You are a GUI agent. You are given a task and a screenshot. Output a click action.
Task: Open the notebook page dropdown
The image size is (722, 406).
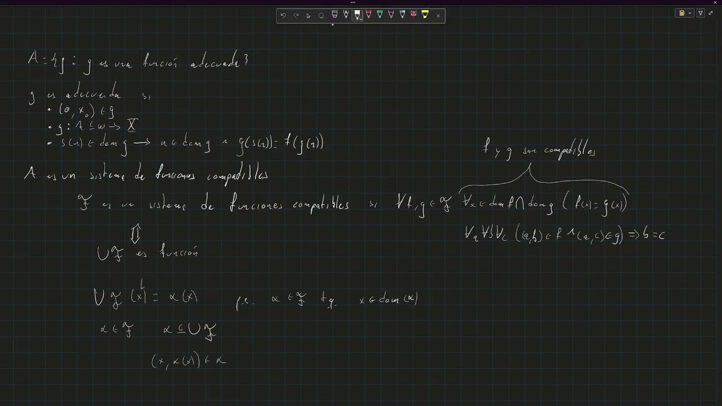(x=684, y=13)
